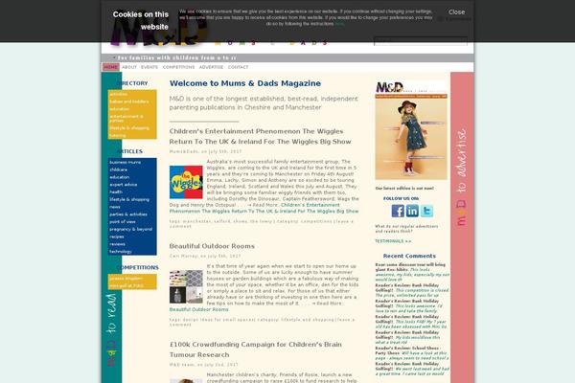Open the directory 'education' link in yellow box
The image size is (575, 383).
(x=119, y=109)
